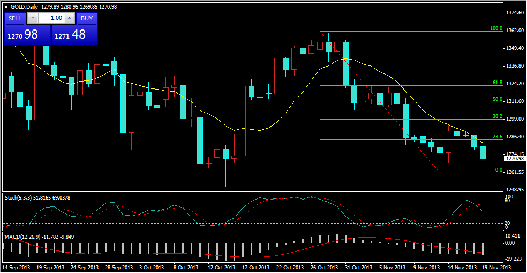Click the SELL button
This screenshot has width=527, height=273.
(15, 18)
